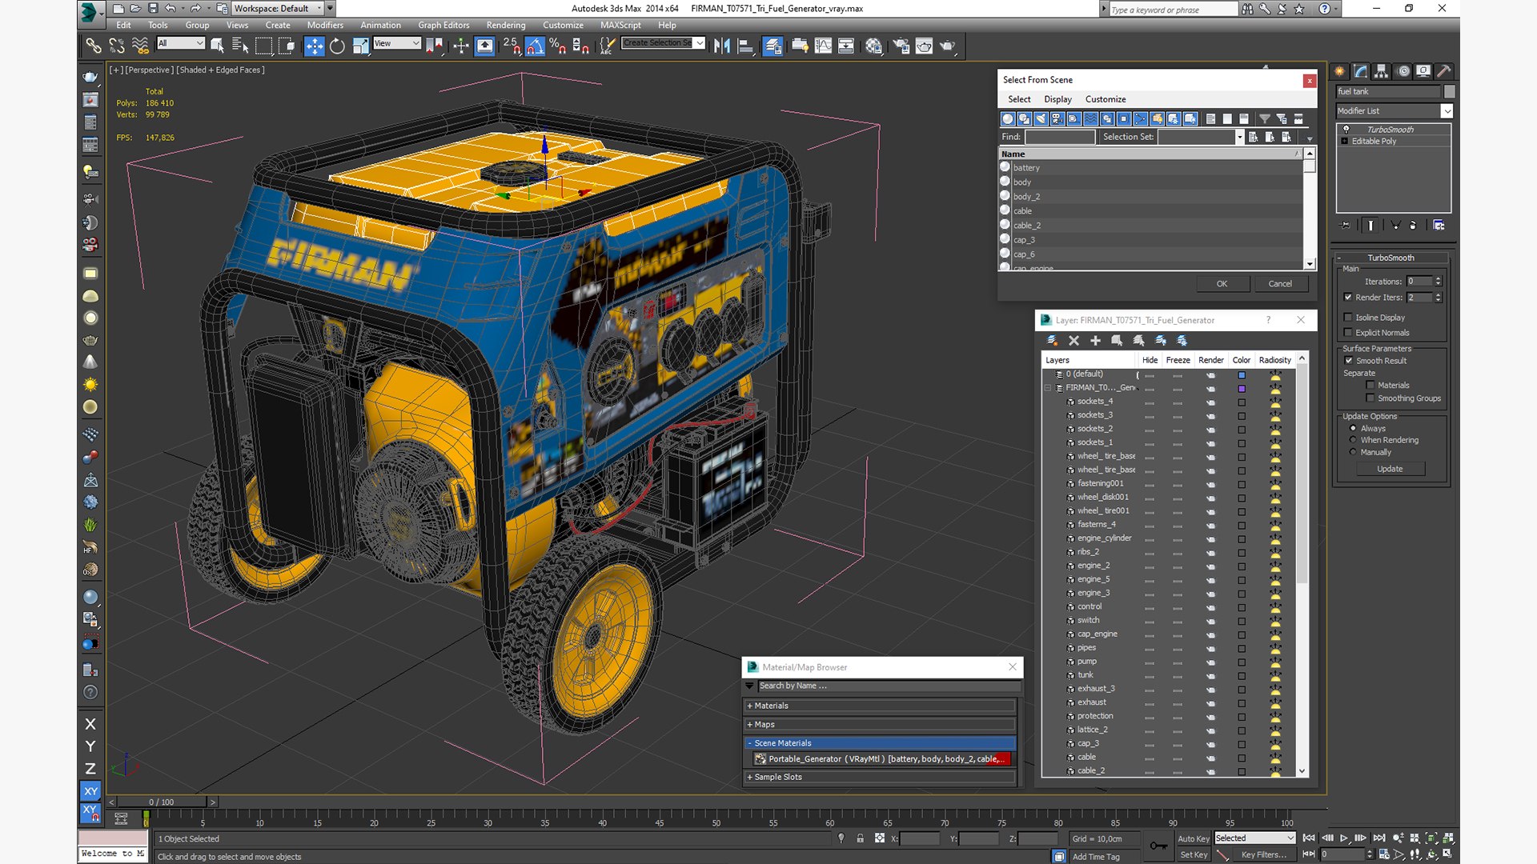
Task: Toggle selection lock padlock in status bar
Action: 860,838
